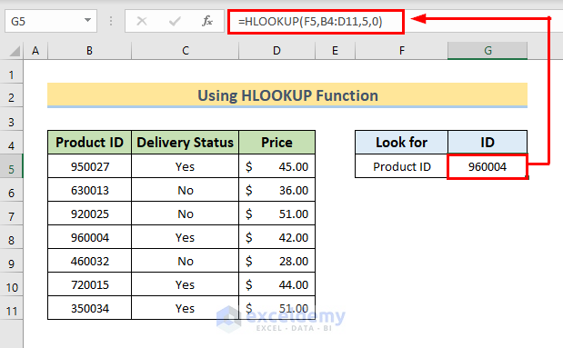Select the price cell $45.00
Viewport: 563px width, 348px height.
[276, 166]
